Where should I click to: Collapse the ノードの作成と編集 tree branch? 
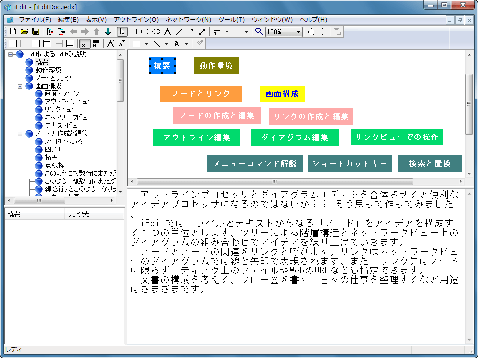tap(20, 134)
